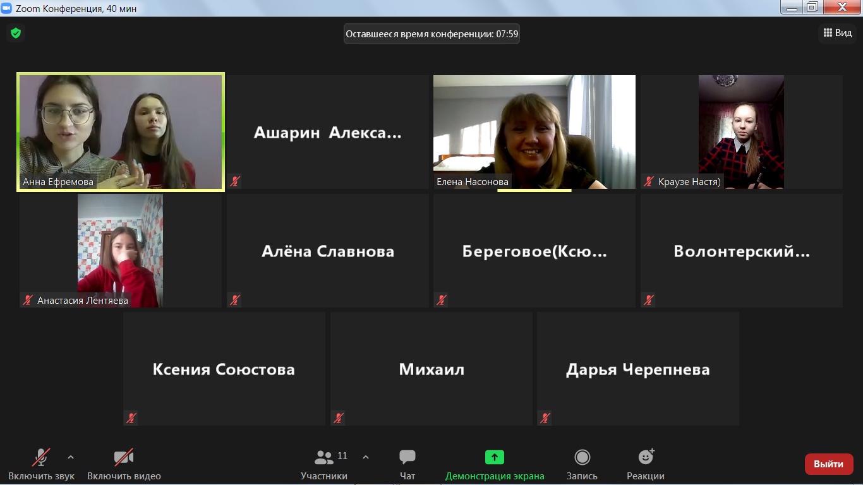Turn on camera with Включить видео
863x485 pixels.
(124, 464)
